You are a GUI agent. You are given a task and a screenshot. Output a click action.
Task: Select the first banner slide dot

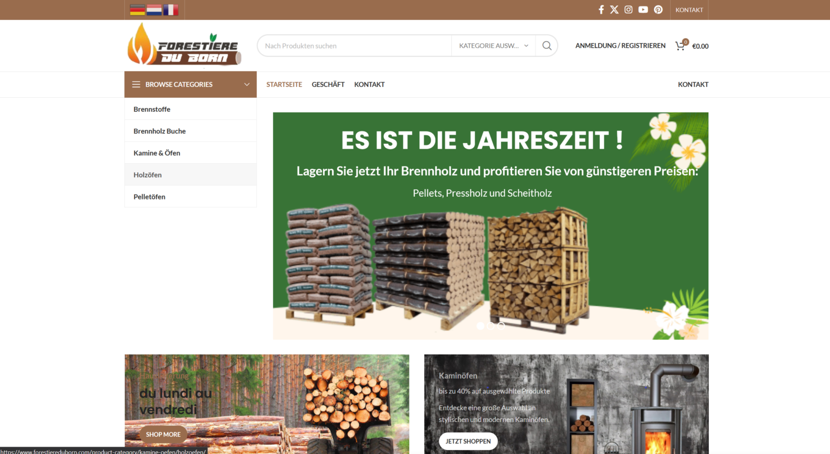click(480, 326)
